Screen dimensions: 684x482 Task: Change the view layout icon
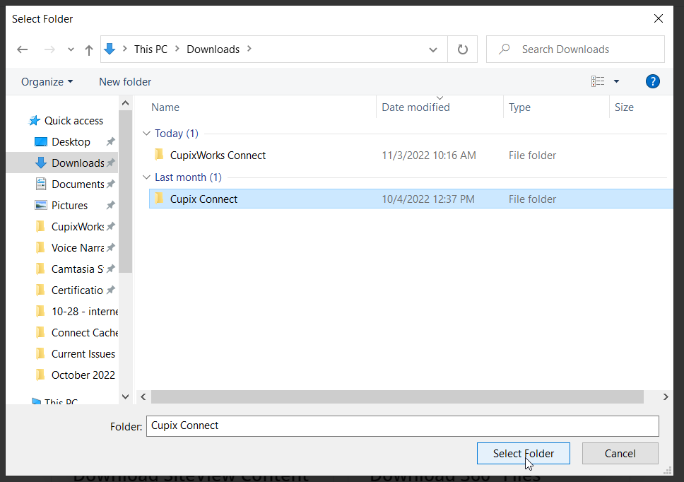(598, 81)
